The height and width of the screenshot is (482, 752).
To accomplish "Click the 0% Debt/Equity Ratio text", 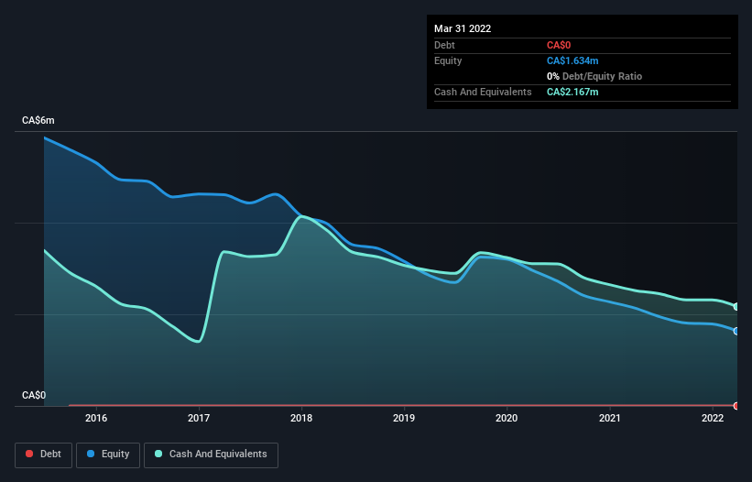I will pos(594,76).
